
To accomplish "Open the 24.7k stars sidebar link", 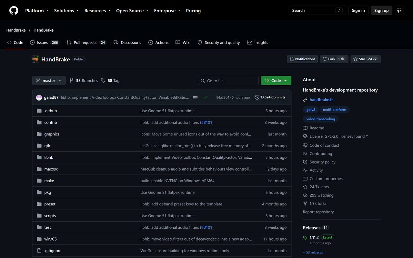I will [x=316, y=187].
